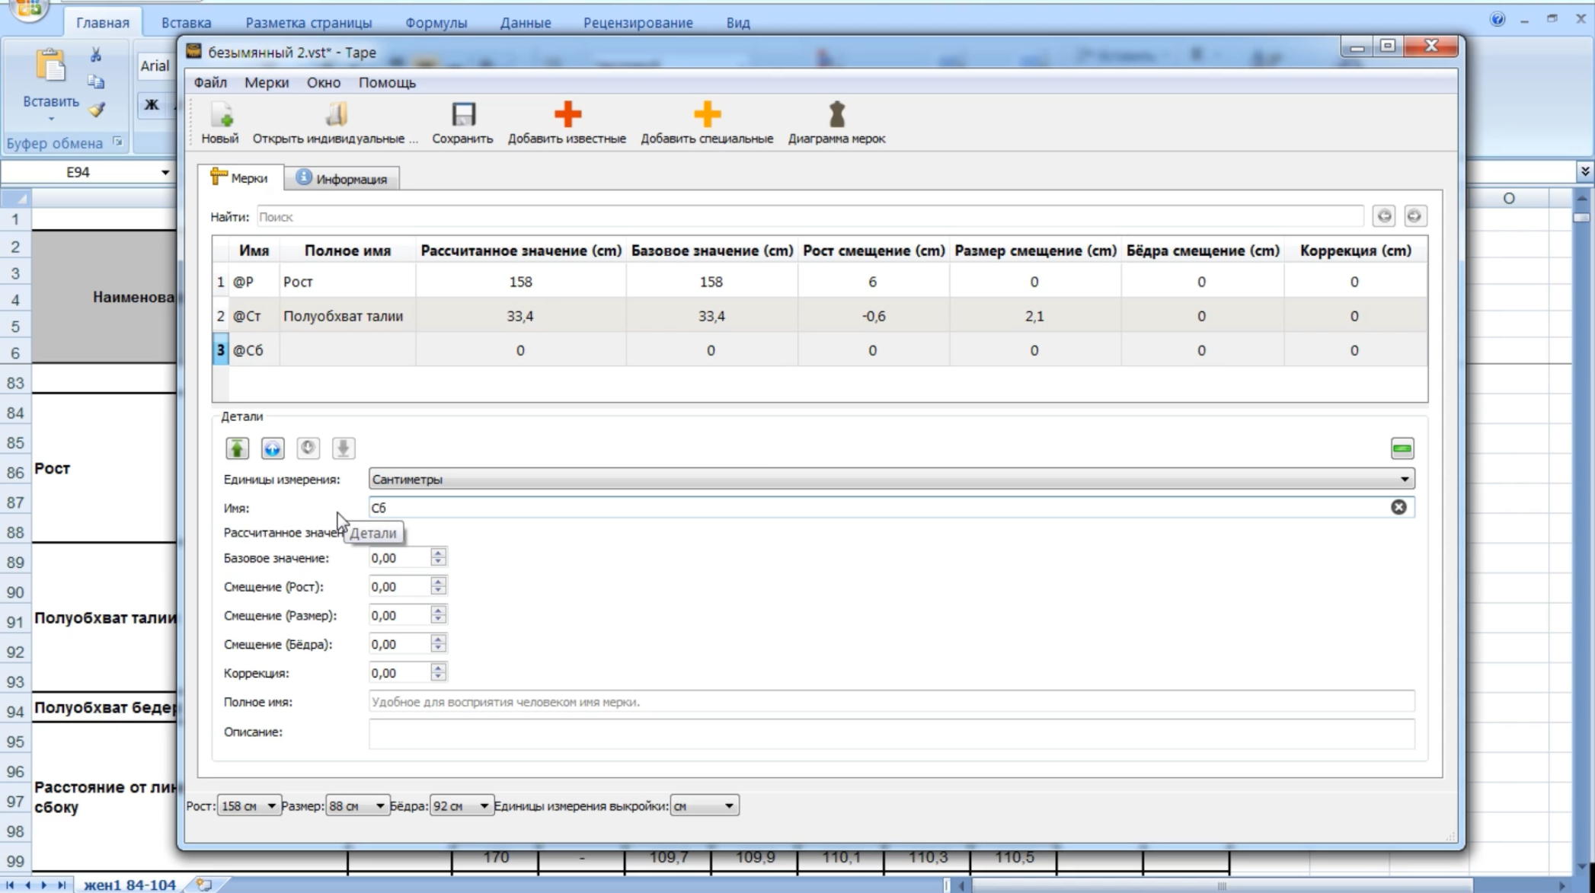Click the Полное имя input field

coord(891,702)
